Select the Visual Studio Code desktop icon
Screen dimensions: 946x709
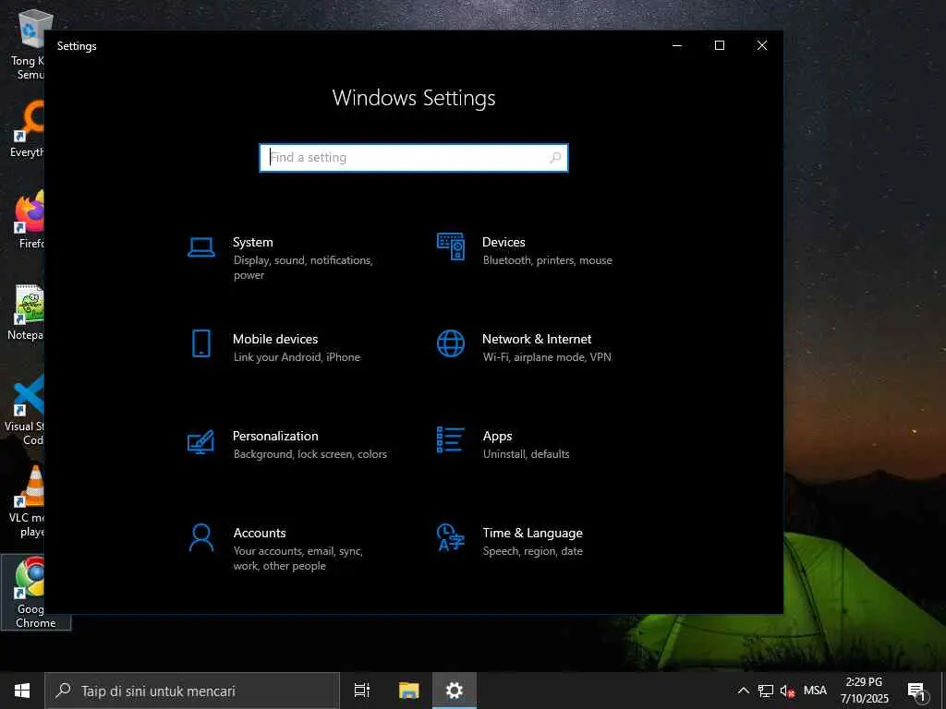25,410
